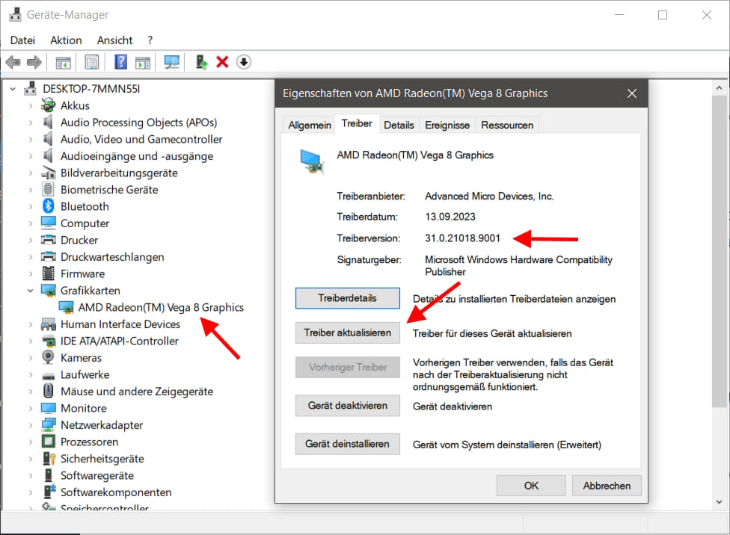This screenshot has height=535, width=730.
Task: Open the Aktion menu
Action: tap(66, 40)
